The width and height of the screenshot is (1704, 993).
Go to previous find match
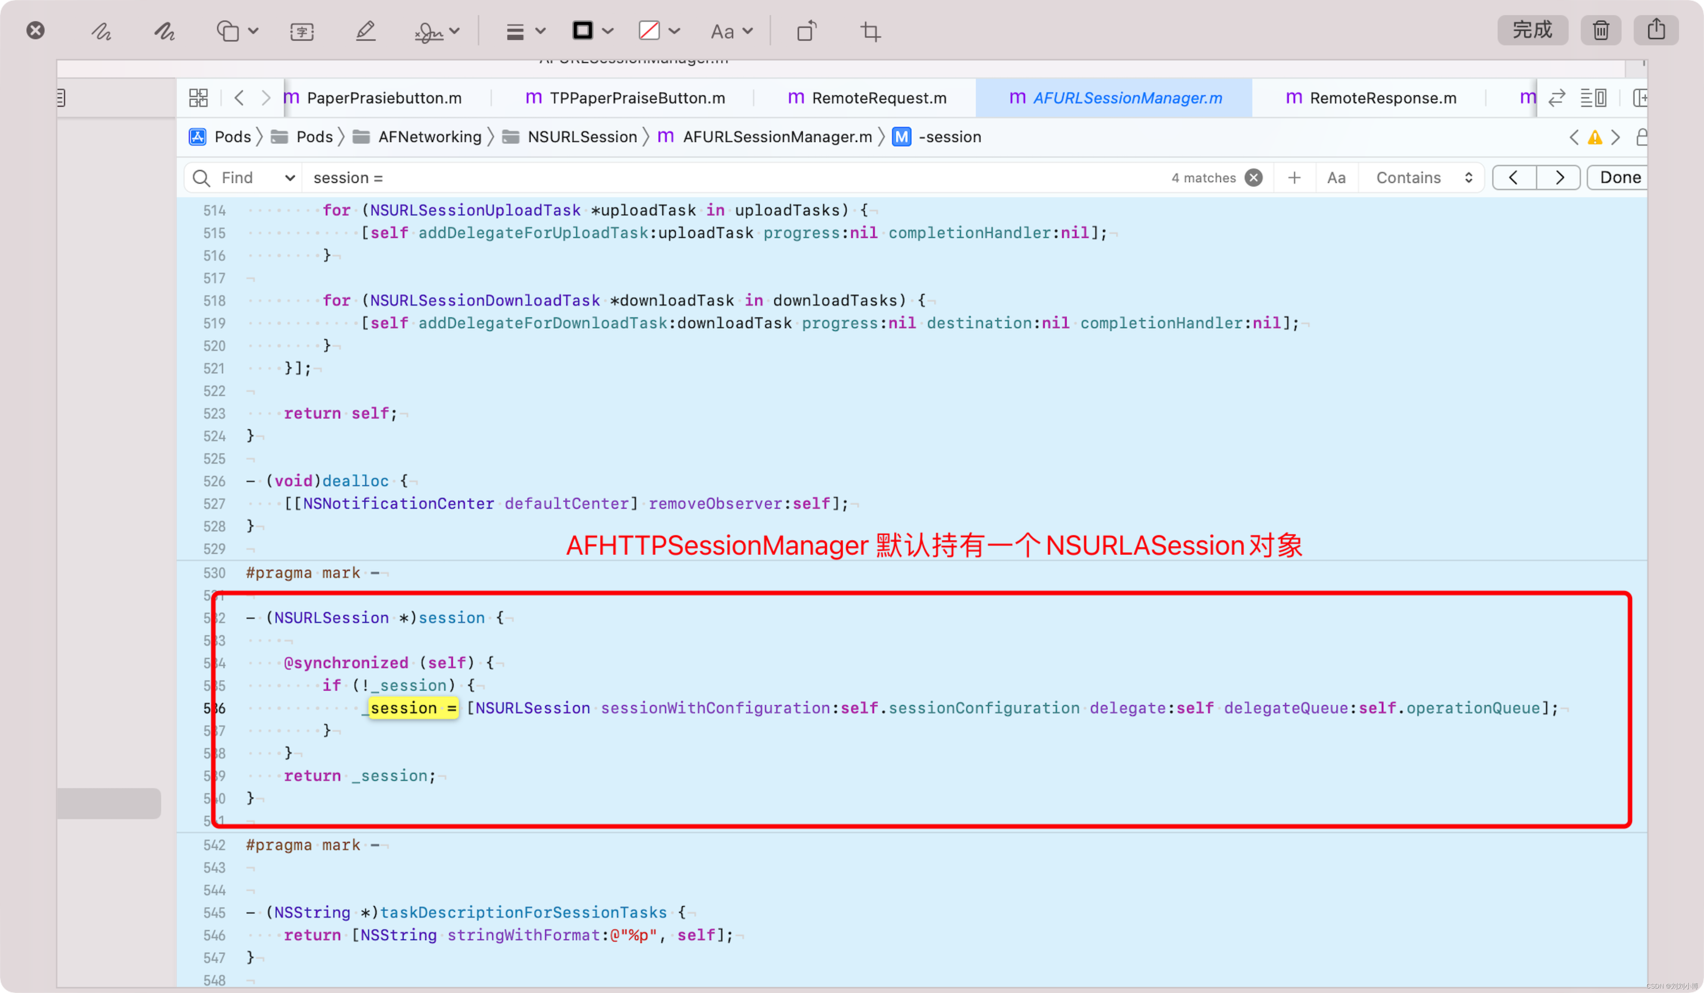[x=1513, y=178]
